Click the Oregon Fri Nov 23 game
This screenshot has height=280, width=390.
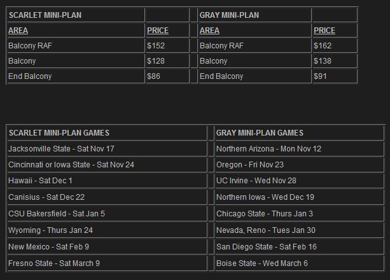(x=250, y=165)
